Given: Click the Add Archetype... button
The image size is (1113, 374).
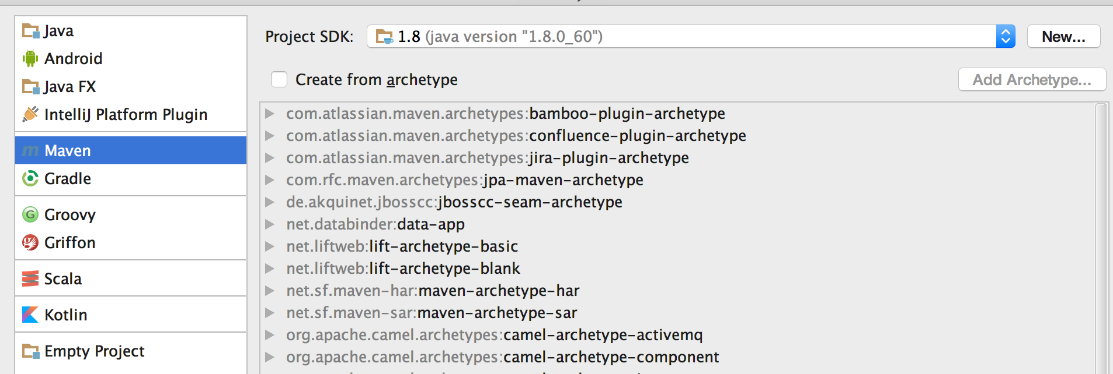Looking at the screenshot, I should click(x=1032, y=79).
